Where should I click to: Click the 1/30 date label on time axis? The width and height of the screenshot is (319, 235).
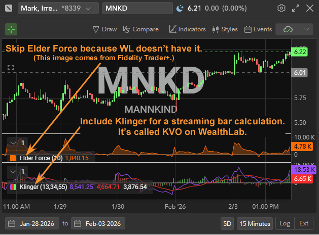[x=118, y=207]
